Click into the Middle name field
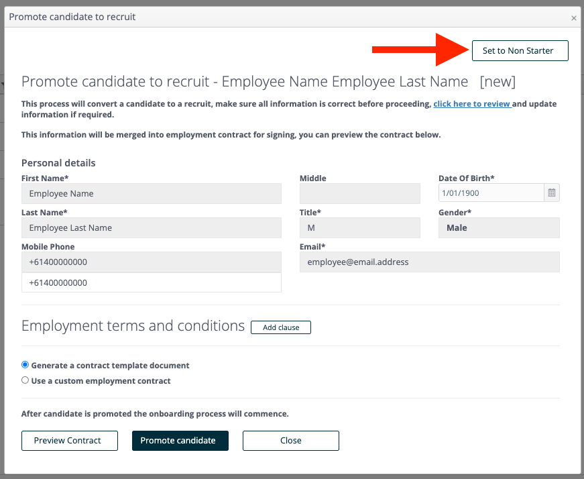This screenshot has height=479, width=584. [360, 193]
